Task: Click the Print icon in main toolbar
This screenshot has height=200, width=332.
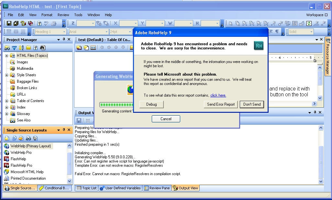Action: (54, 23)
